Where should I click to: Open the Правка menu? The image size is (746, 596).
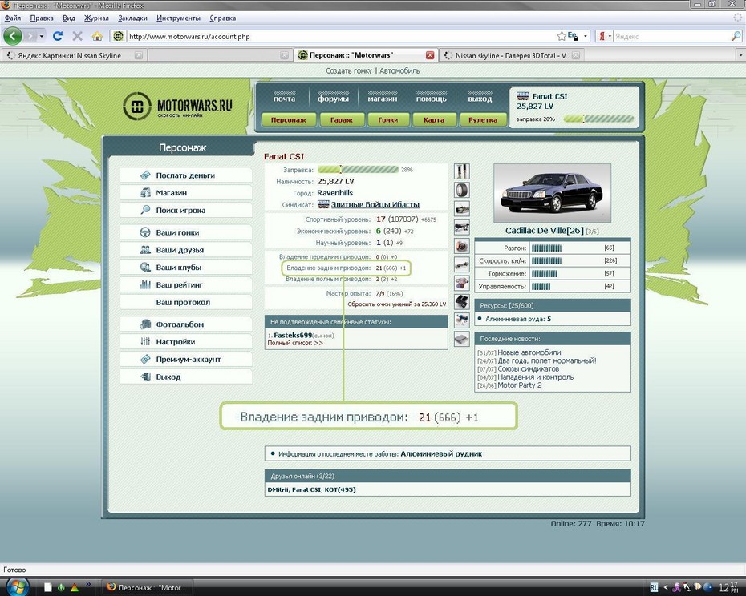click(42, 18)
